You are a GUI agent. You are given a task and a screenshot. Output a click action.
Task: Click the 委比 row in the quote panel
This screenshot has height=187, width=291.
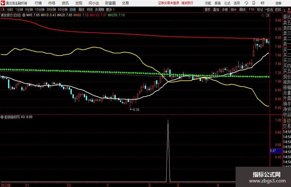click(287, 17)
